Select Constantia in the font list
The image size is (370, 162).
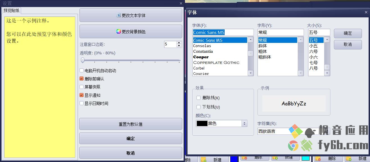coord(220,51)
